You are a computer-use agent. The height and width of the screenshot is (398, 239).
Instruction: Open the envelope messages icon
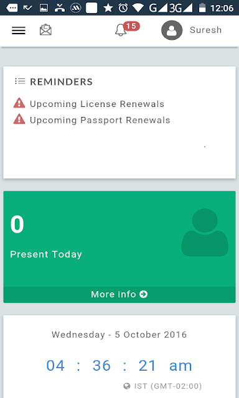[45, 30]
